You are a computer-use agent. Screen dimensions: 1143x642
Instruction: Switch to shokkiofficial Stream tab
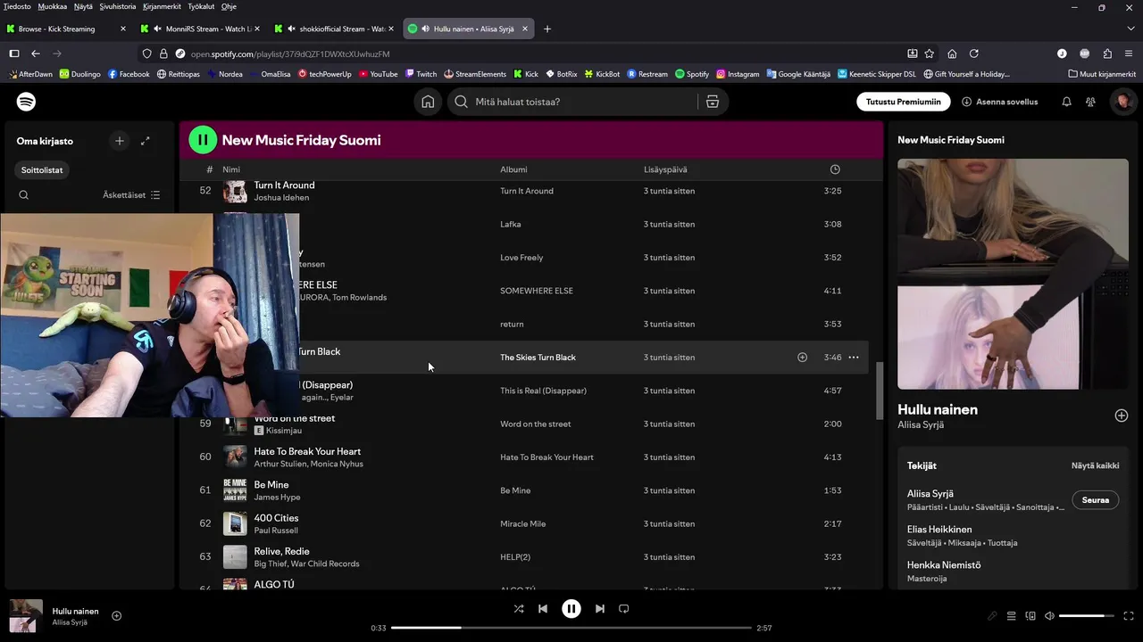pyautogui.click(x=335, y=29)
